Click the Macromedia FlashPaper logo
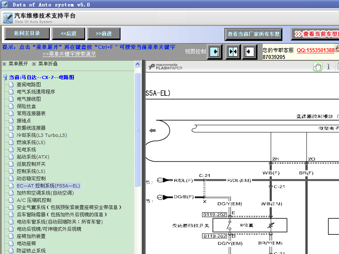Viewport: 339px width, 254px height. coord(165,67)
